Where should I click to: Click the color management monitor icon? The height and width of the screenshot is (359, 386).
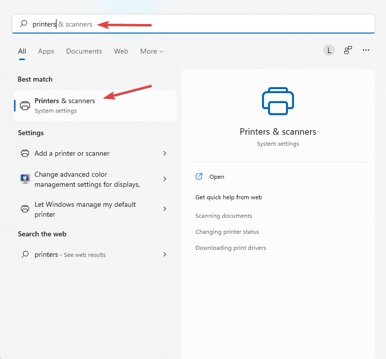pyautogui.click(x=25, y=179)
